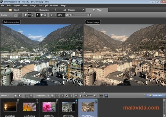Open the Help menu

pos(63,6)
